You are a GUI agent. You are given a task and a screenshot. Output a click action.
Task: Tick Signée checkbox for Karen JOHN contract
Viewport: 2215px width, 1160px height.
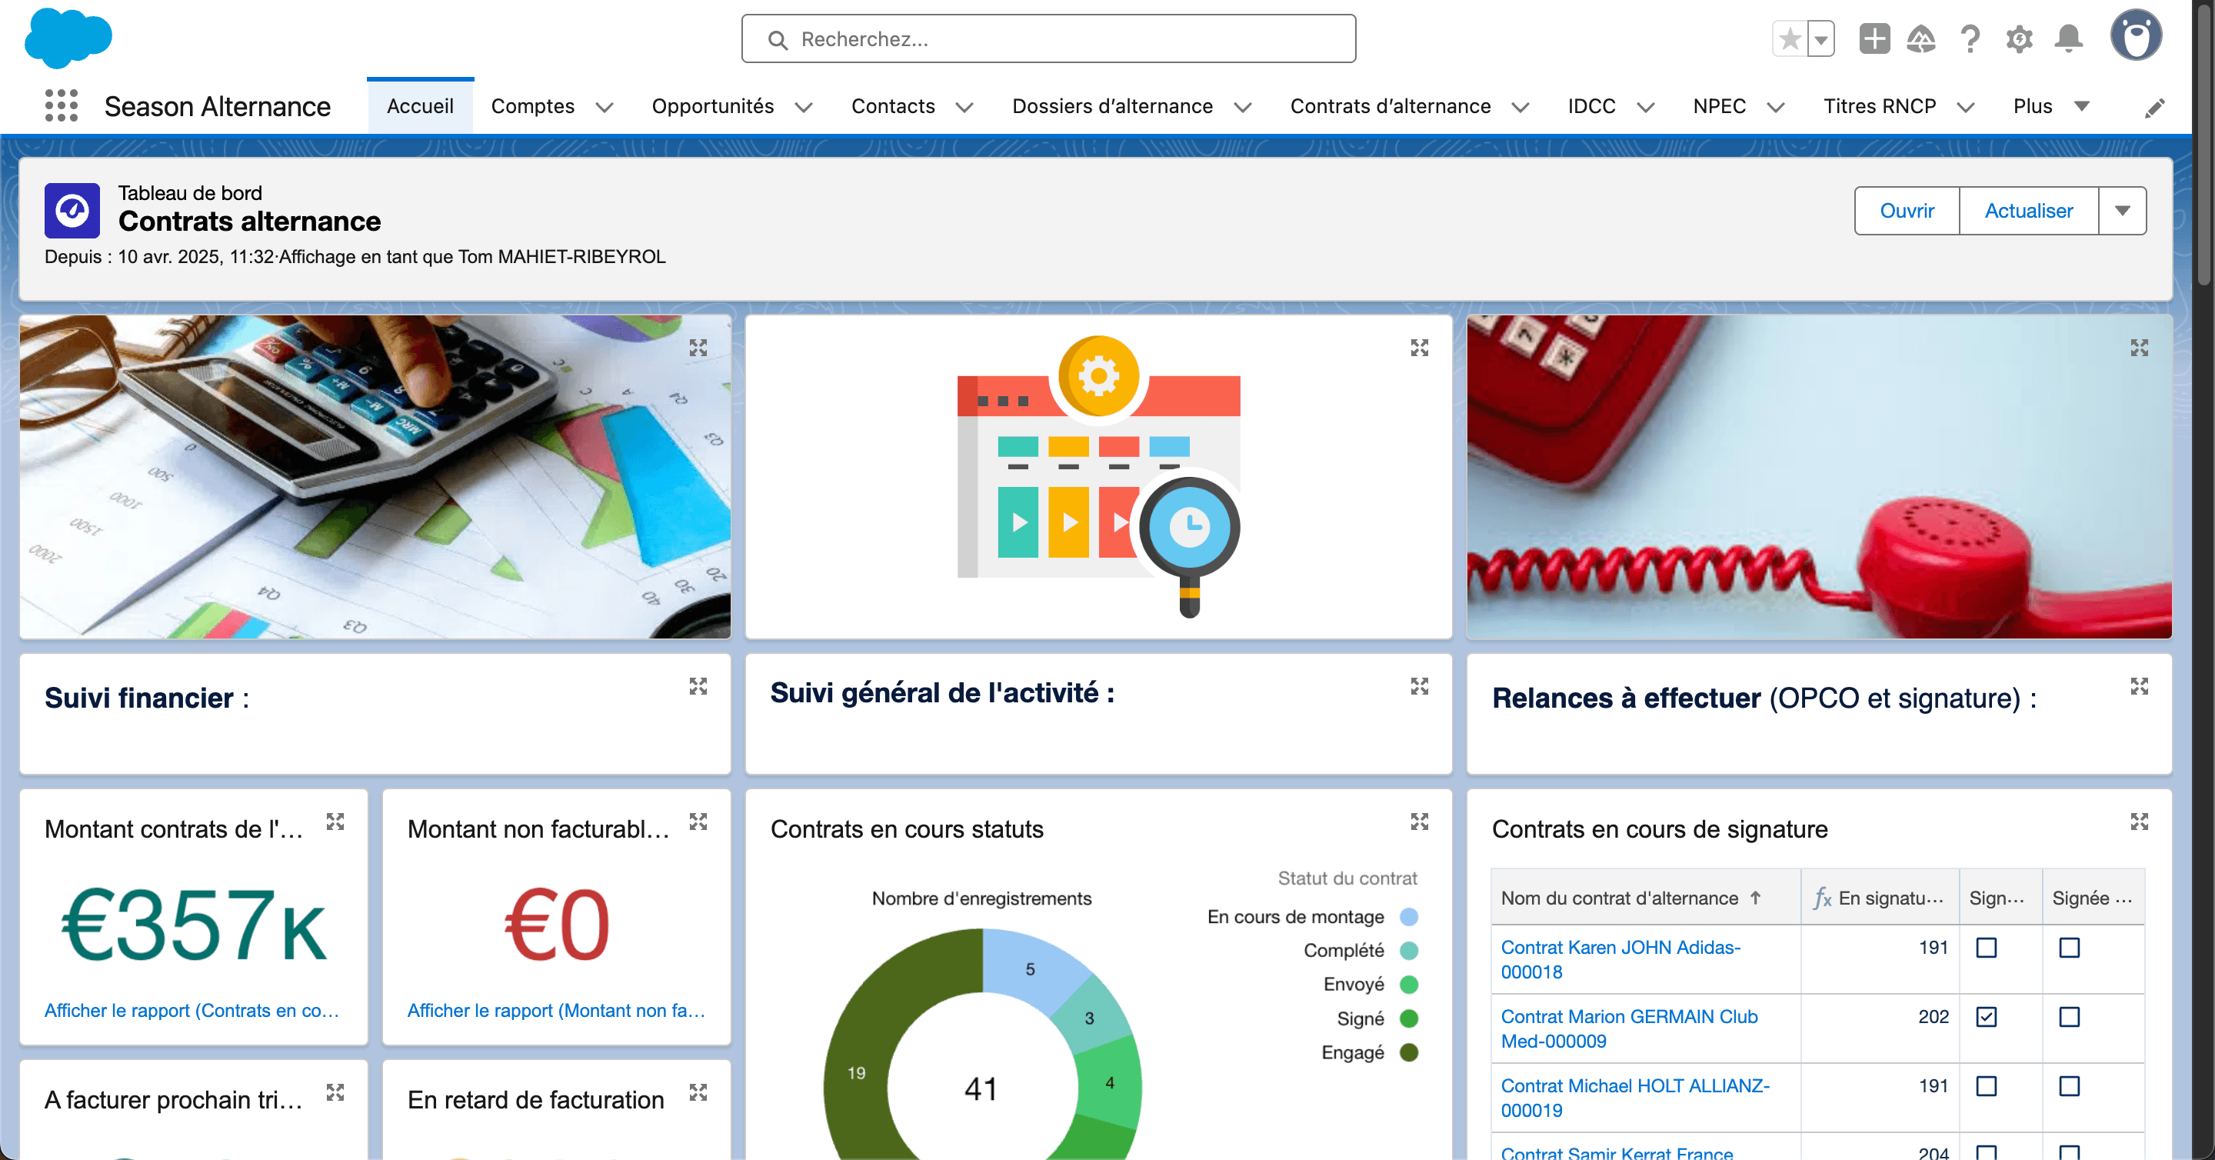[2070, 948]
